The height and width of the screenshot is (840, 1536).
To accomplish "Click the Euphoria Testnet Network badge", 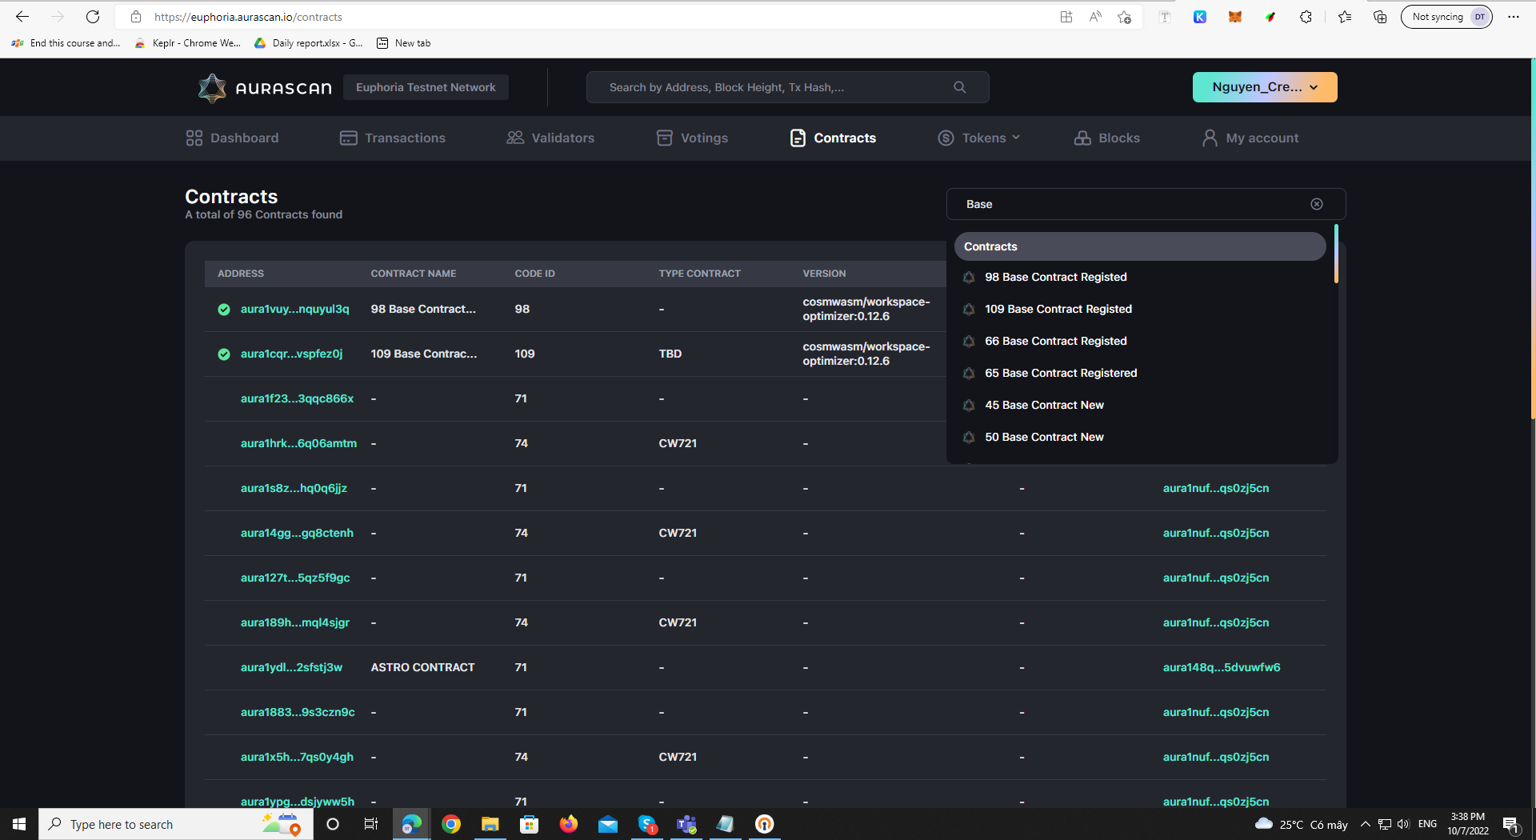I will (x=426, y=87).
